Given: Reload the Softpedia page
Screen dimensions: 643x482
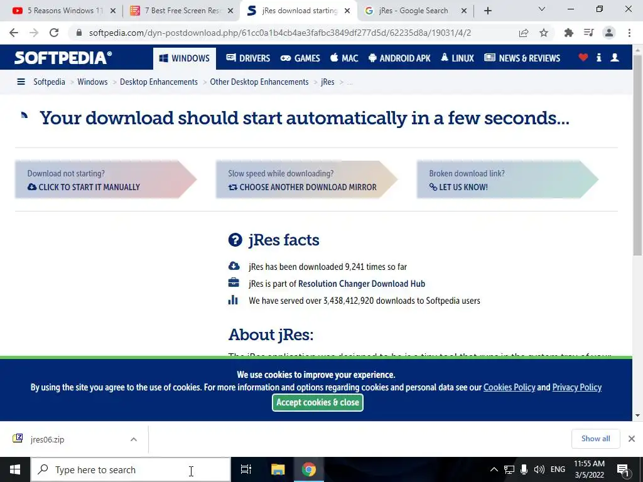Looking at the screenshot, I should click(x=54, y=33).
